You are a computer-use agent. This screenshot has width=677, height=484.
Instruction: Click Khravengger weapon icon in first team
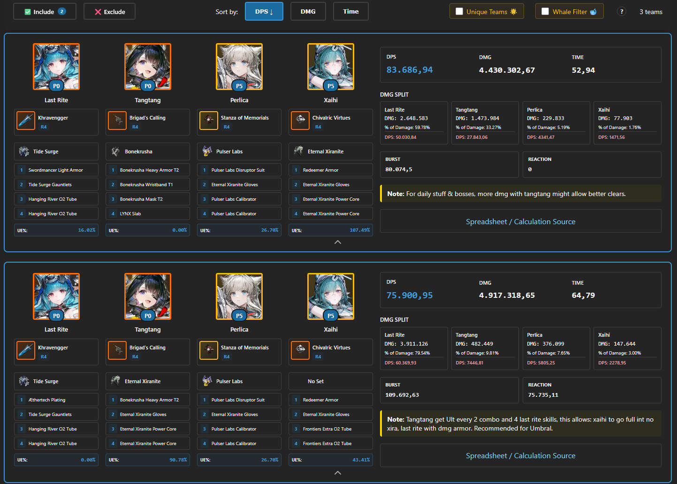click(x=26, y=121)
